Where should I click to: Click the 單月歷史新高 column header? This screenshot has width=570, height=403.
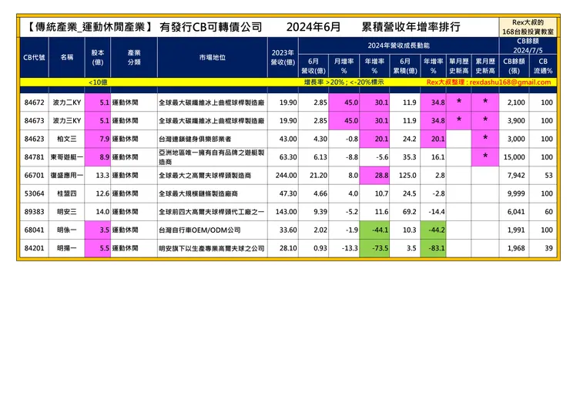459,65
